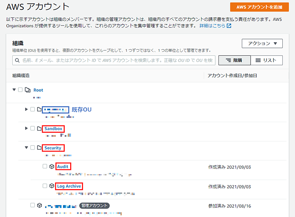Click the AWS アカウント page title

[x=38, y=7]
